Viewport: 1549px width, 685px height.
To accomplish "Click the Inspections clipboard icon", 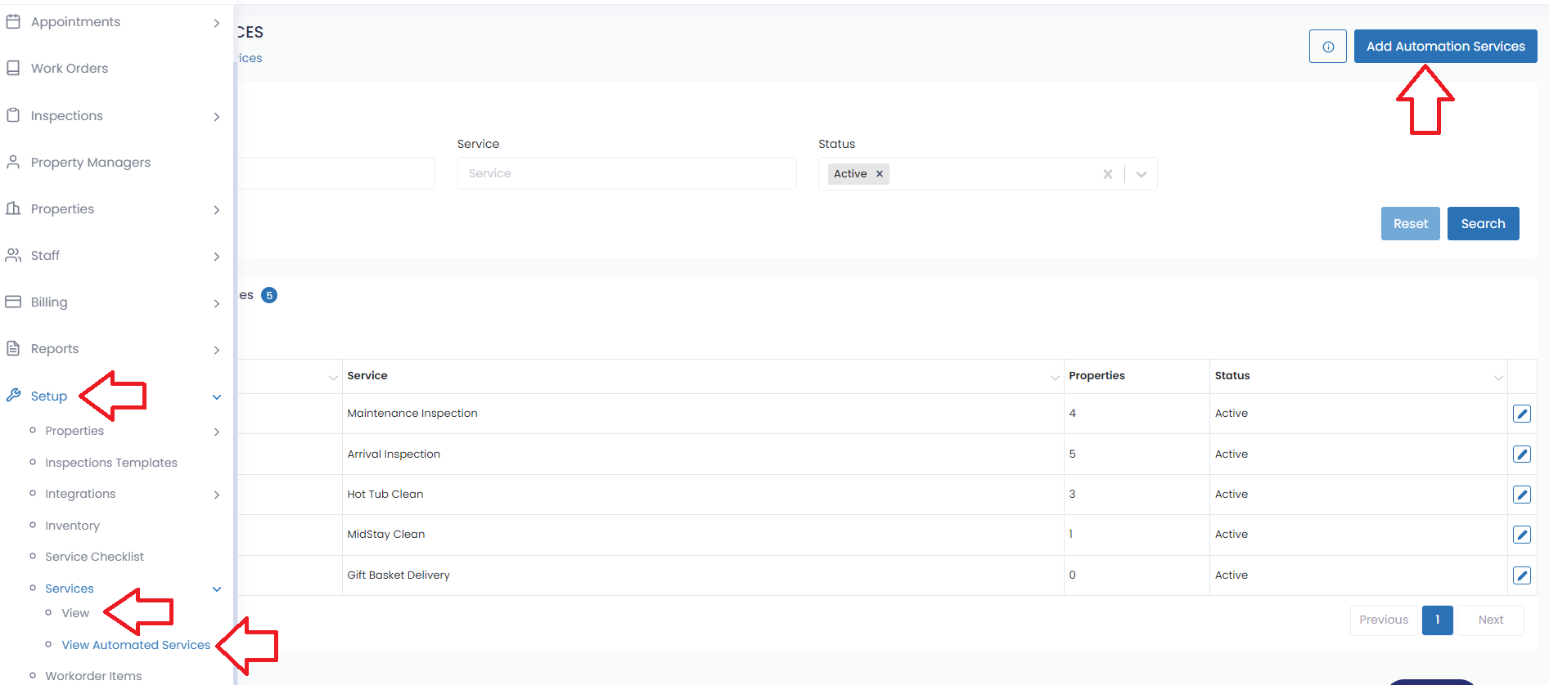I will tap(13, 115).
